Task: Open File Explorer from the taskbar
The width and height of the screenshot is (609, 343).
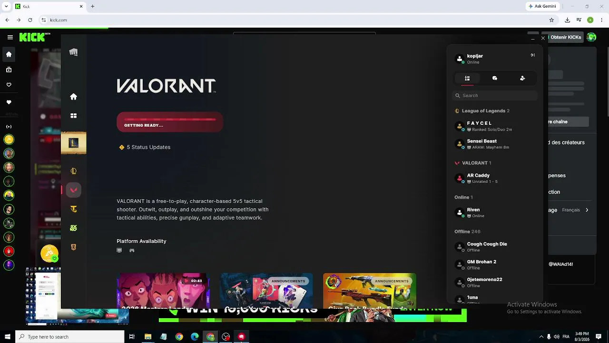Action: 148,337
